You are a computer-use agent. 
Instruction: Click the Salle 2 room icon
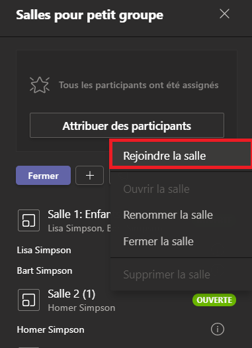click(x=29, y=300)
